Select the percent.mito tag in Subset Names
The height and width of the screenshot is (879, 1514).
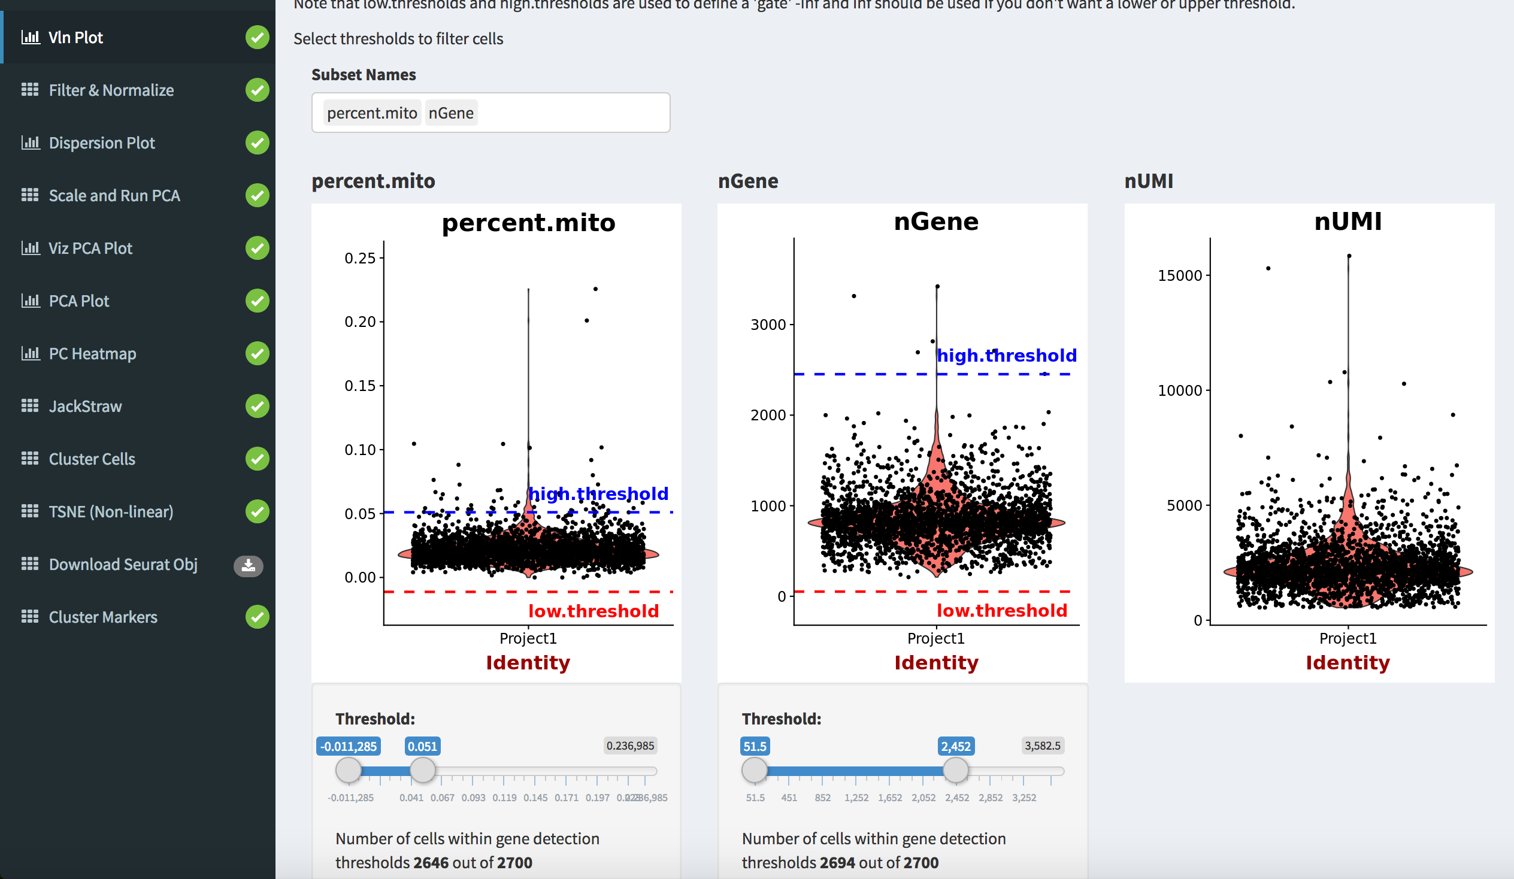click(372, 113)
